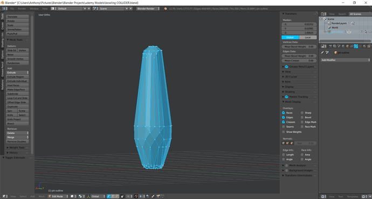Expand the Weight Tools panel
The image size is (372, 199).
tap(17, 148)
